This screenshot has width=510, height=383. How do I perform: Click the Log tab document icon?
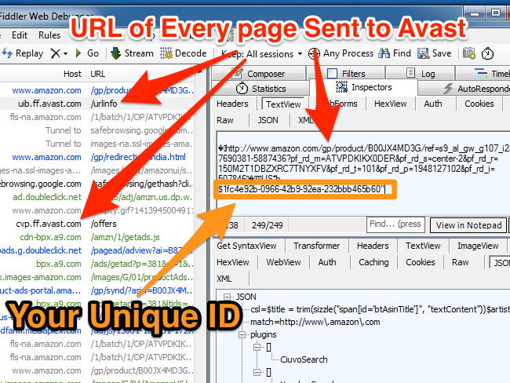coord(410,73)
